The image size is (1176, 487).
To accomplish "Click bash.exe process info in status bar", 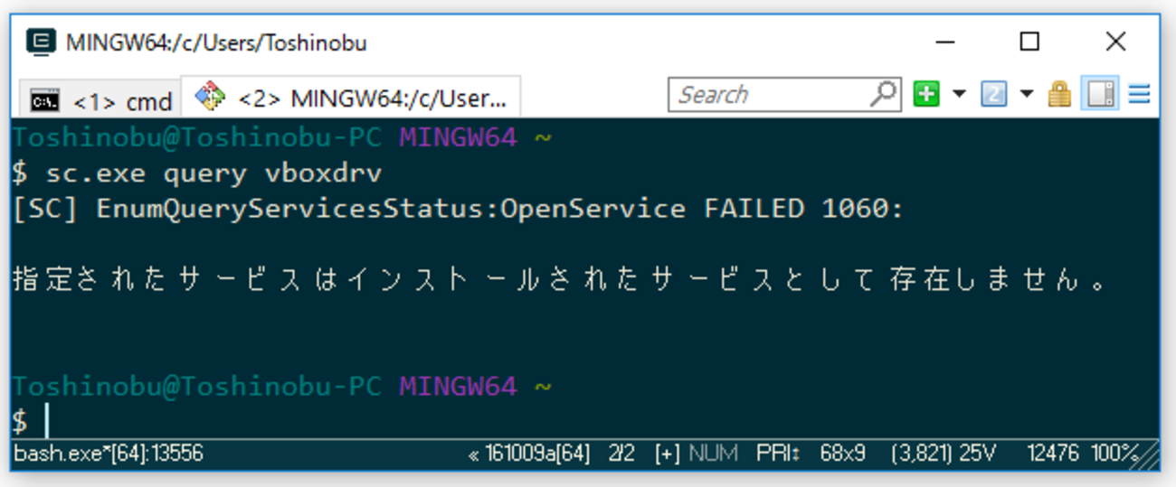I will (109, 454).
